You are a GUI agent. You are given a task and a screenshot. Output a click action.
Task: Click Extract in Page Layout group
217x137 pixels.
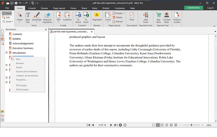coord(118,22)
